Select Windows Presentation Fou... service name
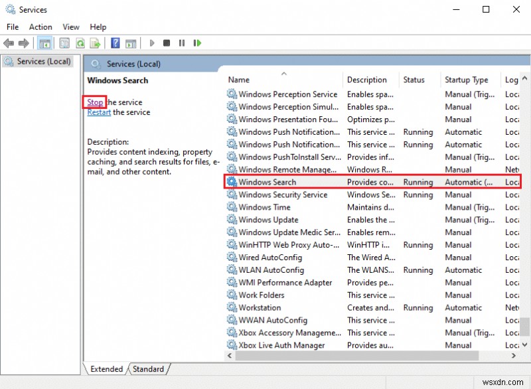The height and width of the screenshot is (389, 531). click(x=288, y=119)
